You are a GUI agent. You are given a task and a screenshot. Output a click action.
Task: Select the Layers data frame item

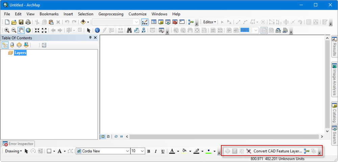(20, 53)
